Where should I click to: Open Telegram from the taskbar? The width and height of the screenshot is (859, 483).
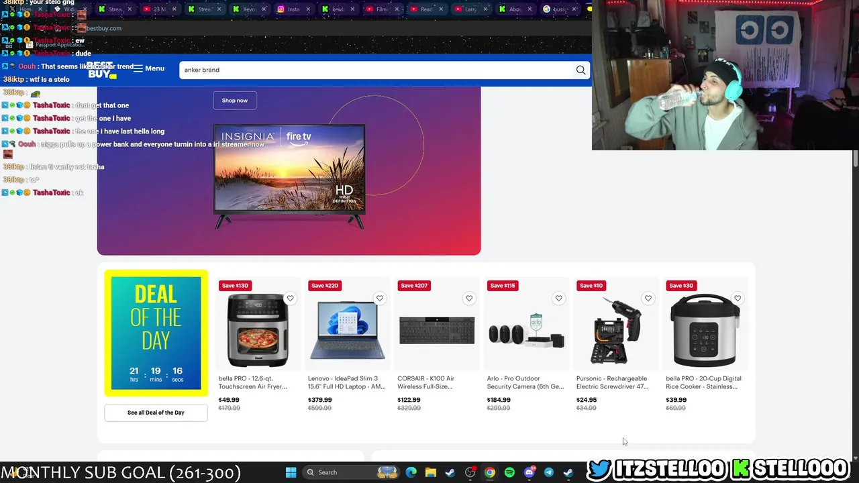548,472
